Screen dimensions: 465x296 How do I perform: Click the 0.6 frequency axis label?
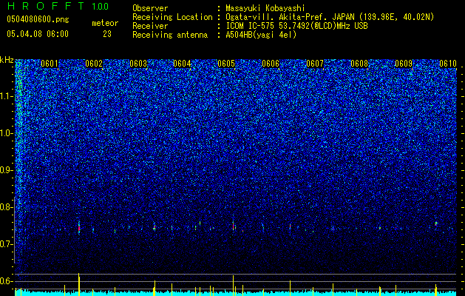pyautogui.click(x=7, y=281)
